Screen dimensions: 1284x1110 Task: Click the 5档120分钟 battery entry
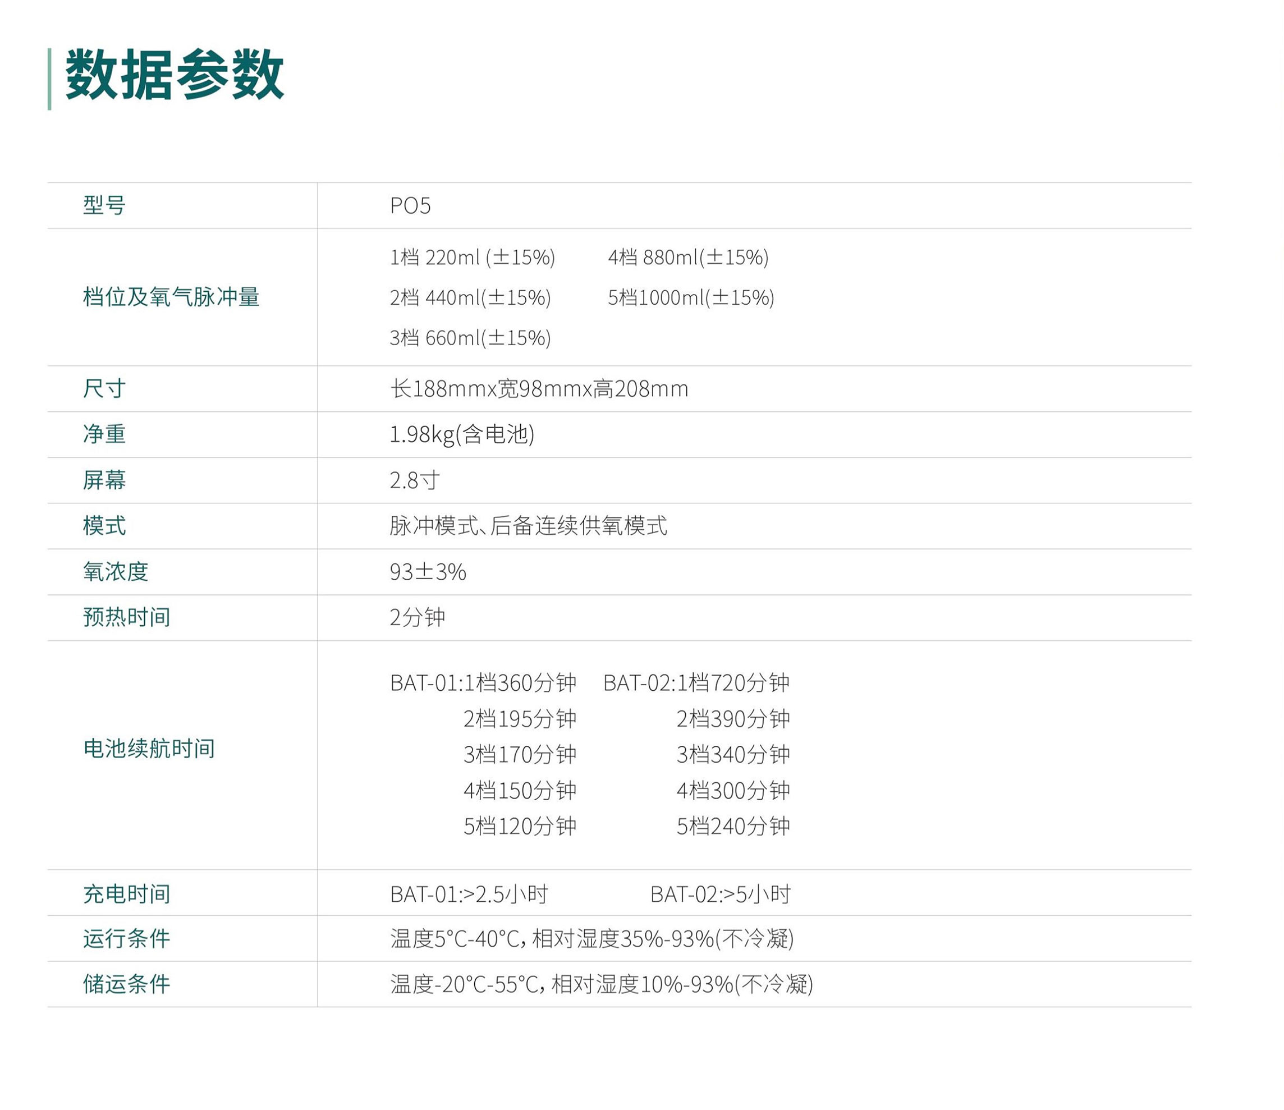[520, 826]
